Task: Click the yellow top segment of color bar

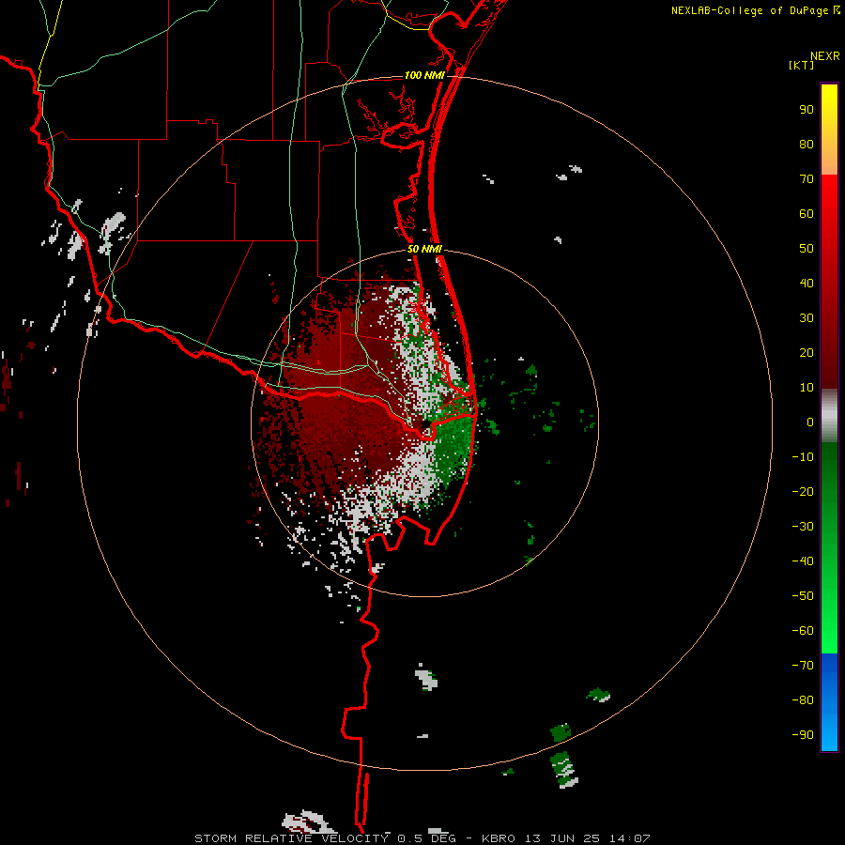Action: 829,130
